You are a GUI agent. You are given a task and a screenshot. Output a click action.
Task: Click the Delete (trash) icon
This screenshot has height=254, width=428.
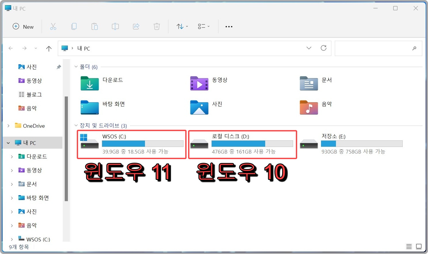pos(157,26)
